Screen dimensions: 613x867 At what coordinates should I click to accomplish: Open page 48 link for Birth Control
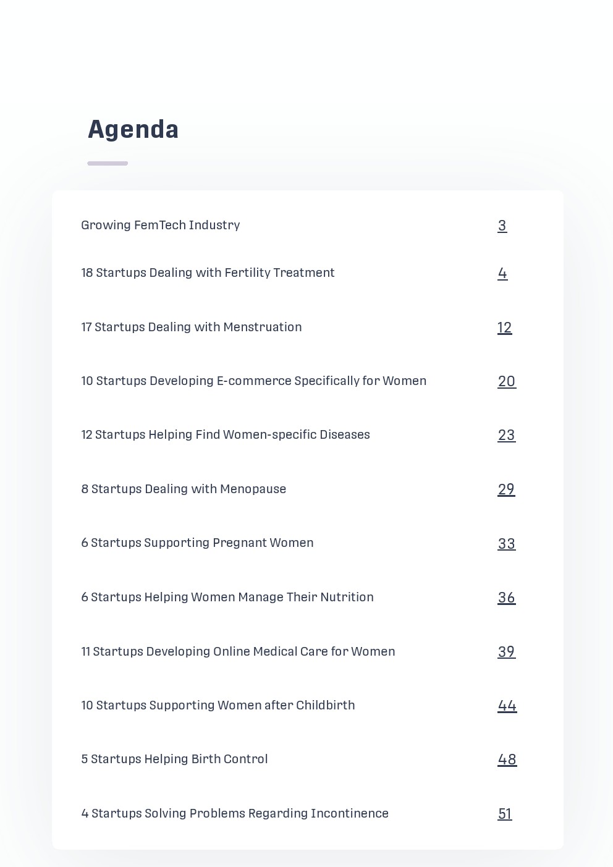507,760
